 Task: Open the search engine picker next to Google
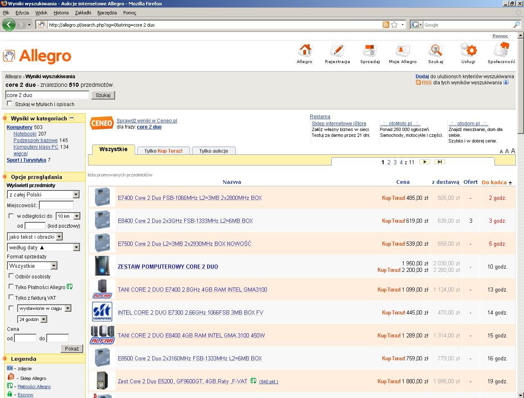[416, 25]
